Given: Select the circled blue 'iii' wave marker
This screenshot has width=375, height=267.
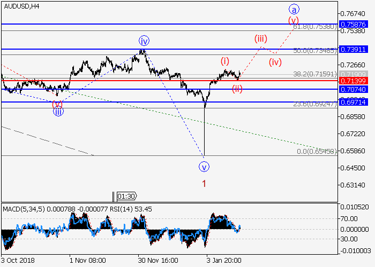Looking at the screenshot, I should pyautogui.click(x=58, y=112).
